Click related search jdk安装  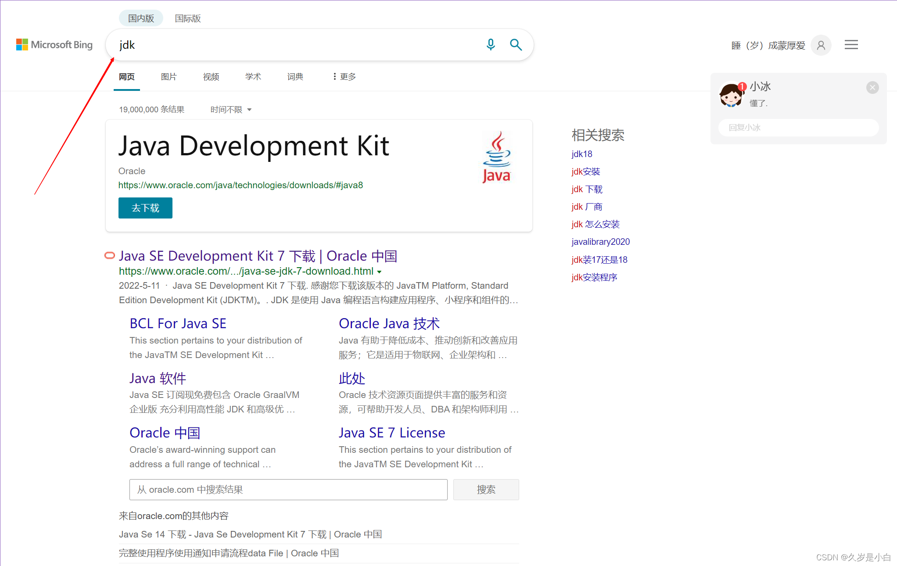586,172
